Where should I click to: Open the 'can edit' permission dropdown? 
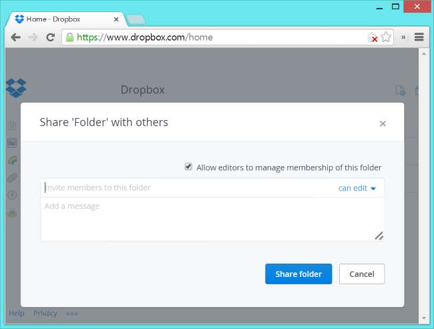coord(357,188)
